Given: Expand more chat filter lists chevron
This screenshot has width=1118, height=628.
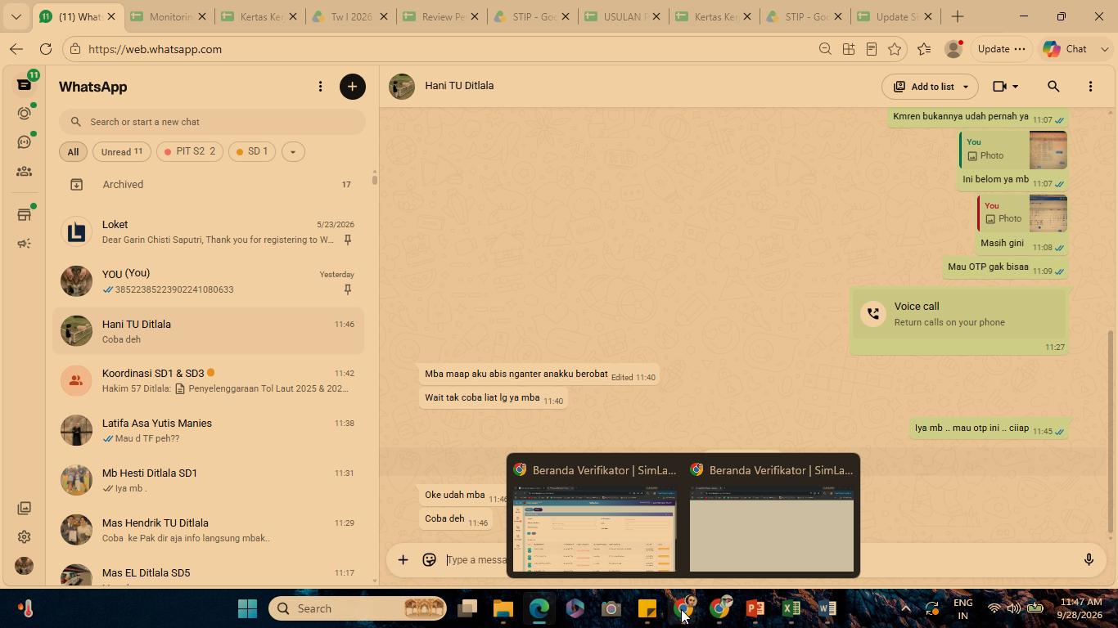Looking at the screenshot, I should click(292, 151).
